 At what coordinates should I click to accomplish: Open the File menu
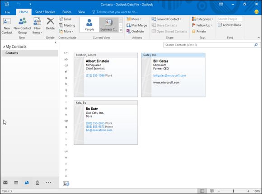(x=7, y=12)
